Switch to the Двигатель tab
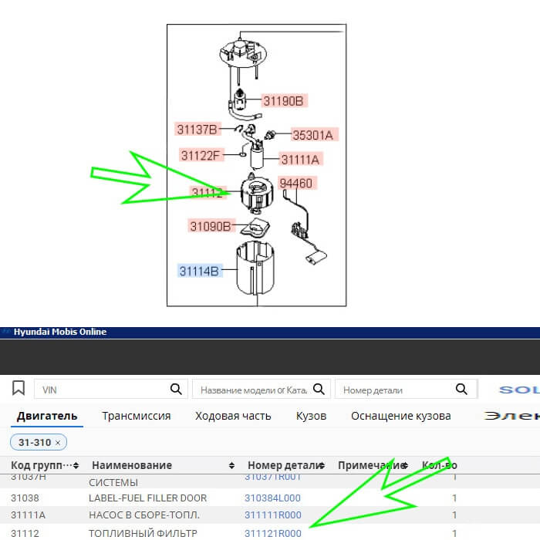Screen dimensions: 540x540 [x=47, y=416]
